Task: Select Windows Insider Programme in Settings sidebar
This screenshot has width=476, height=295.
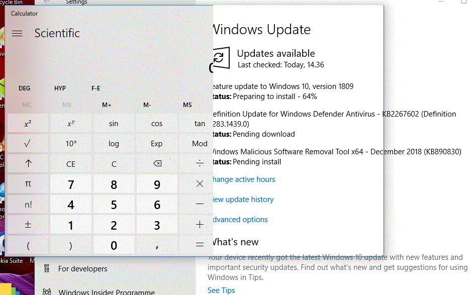Action: click(107, 292)
